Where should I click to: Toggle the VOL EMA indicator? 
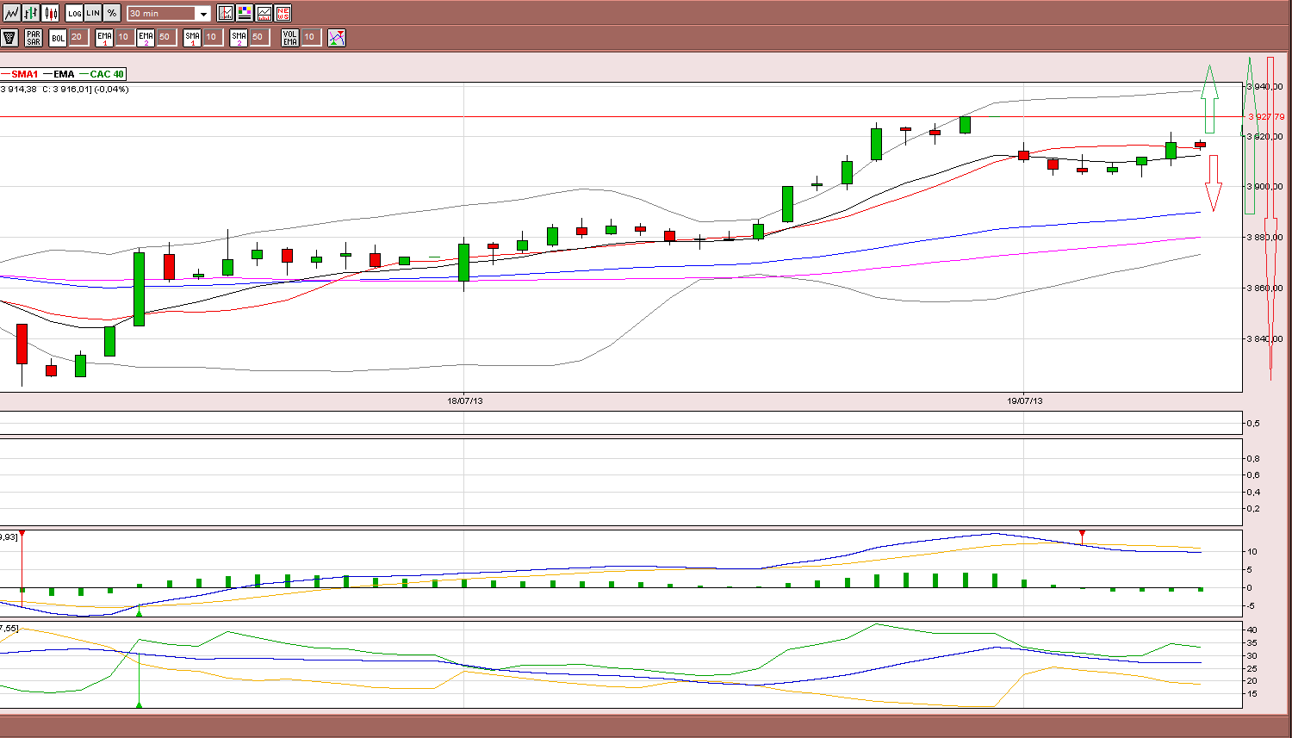(x=290, y=37)
